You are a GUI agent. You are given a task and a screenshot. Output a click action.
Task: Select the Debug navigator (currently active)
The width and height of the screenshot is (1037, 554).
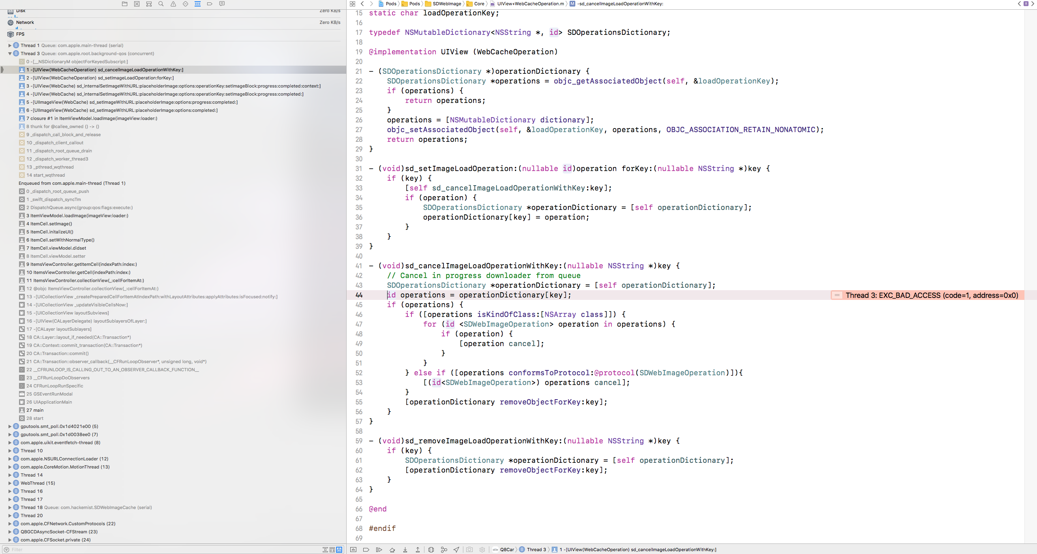click(198, 4)
